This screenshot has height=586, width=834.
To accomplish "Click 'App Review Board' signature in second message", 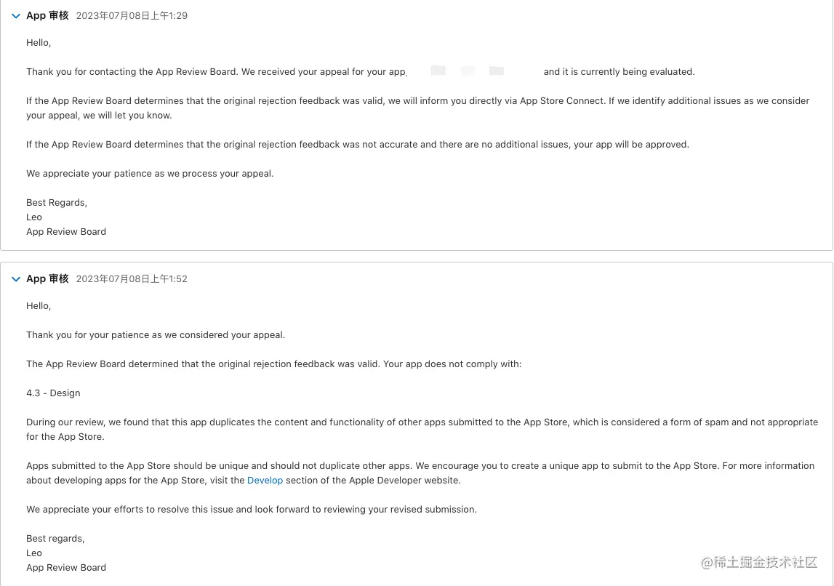I will 66,568.
